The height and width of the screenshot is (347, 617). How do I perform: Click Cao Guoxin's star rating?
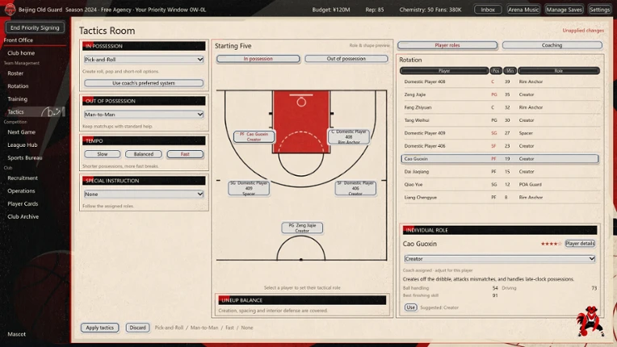551,244
